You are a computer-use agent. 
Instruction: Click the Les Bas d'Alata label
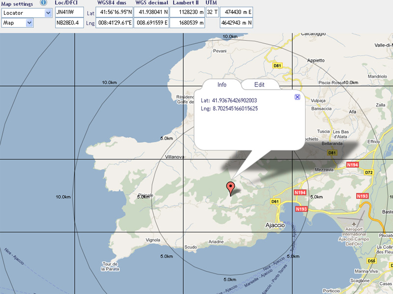coord(340,134)
